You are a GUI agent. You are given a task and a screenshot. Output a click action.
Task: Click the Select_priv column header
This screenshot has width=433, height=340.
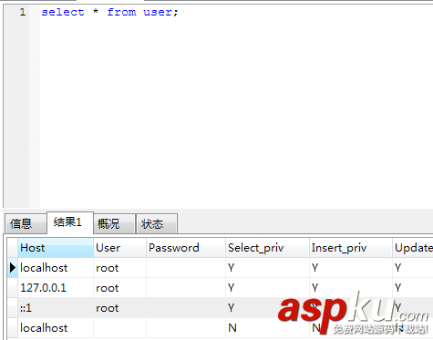pos(267,248)
